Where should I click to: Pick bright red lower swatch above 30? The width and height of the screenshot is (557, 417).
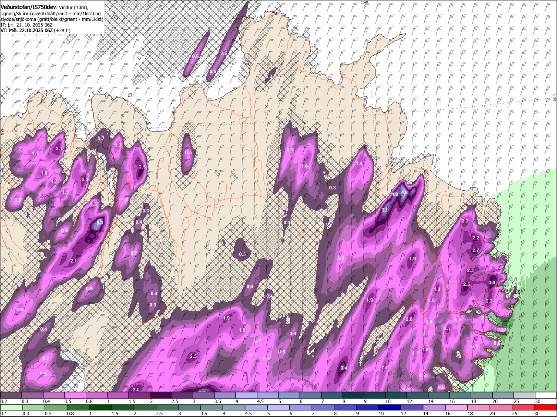[x=545, y=408]
